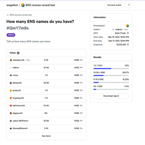Click the Core badge next to makoto
Screen dimensions: 145x145
coord(126,29)
